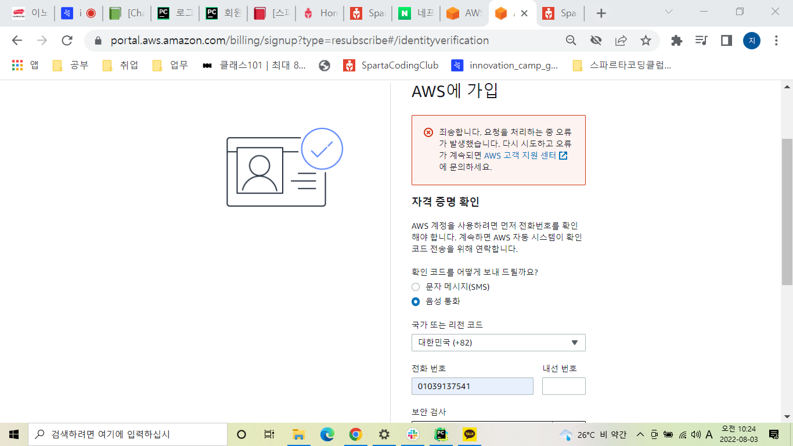Open the globe icon bookmark
The width and height of the screenshot is (793, 446).
[325, 66]
